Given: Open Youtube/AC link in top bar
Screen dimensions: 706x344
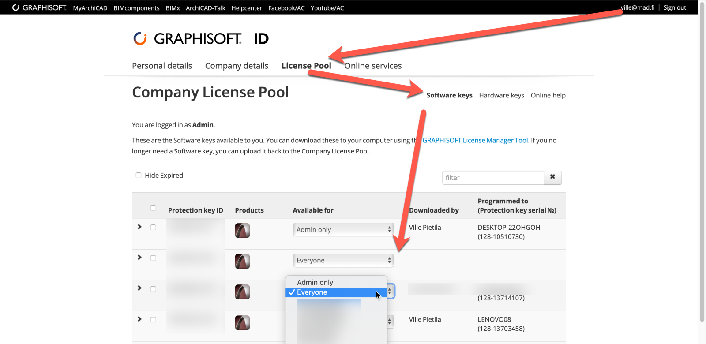Looking at the screenshot, I should [327, 8].
